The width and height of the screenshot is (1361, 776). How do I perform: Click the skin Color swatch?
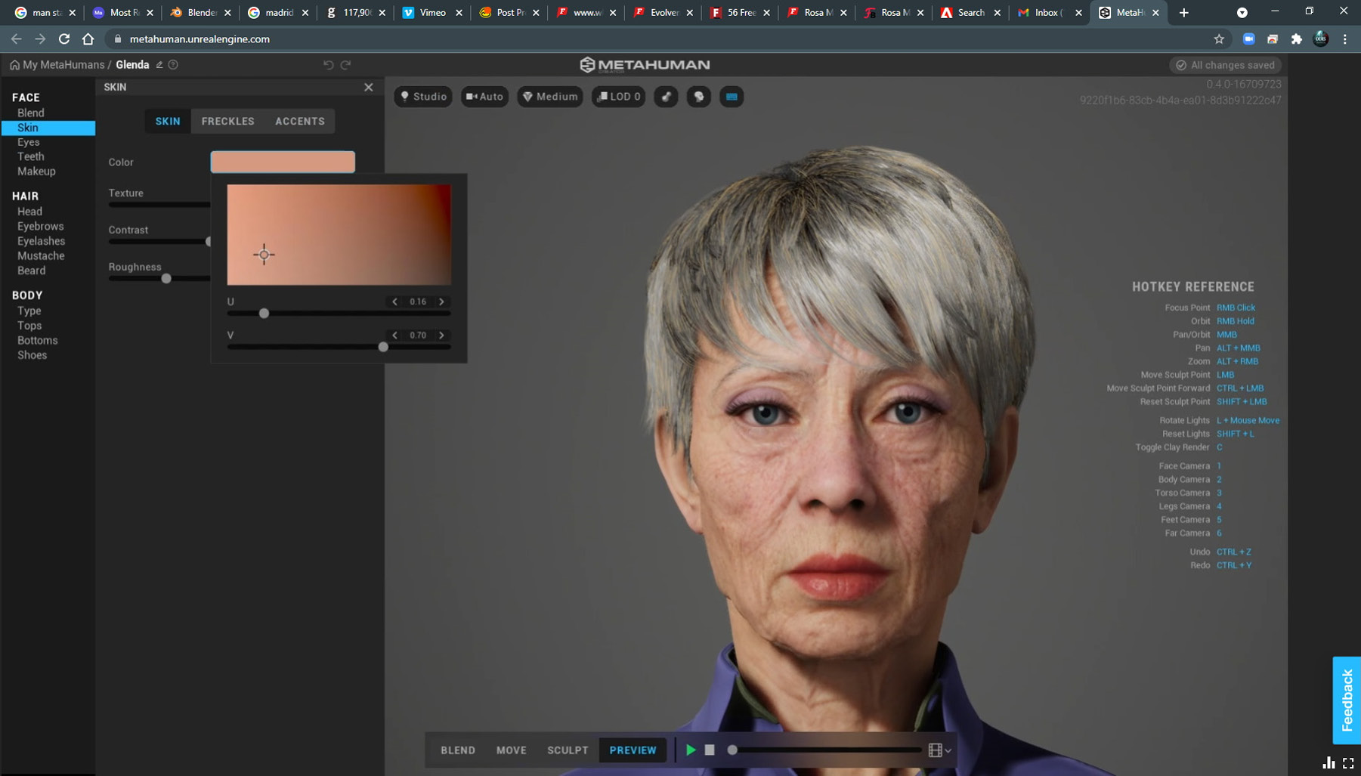(x=283, y=162)
